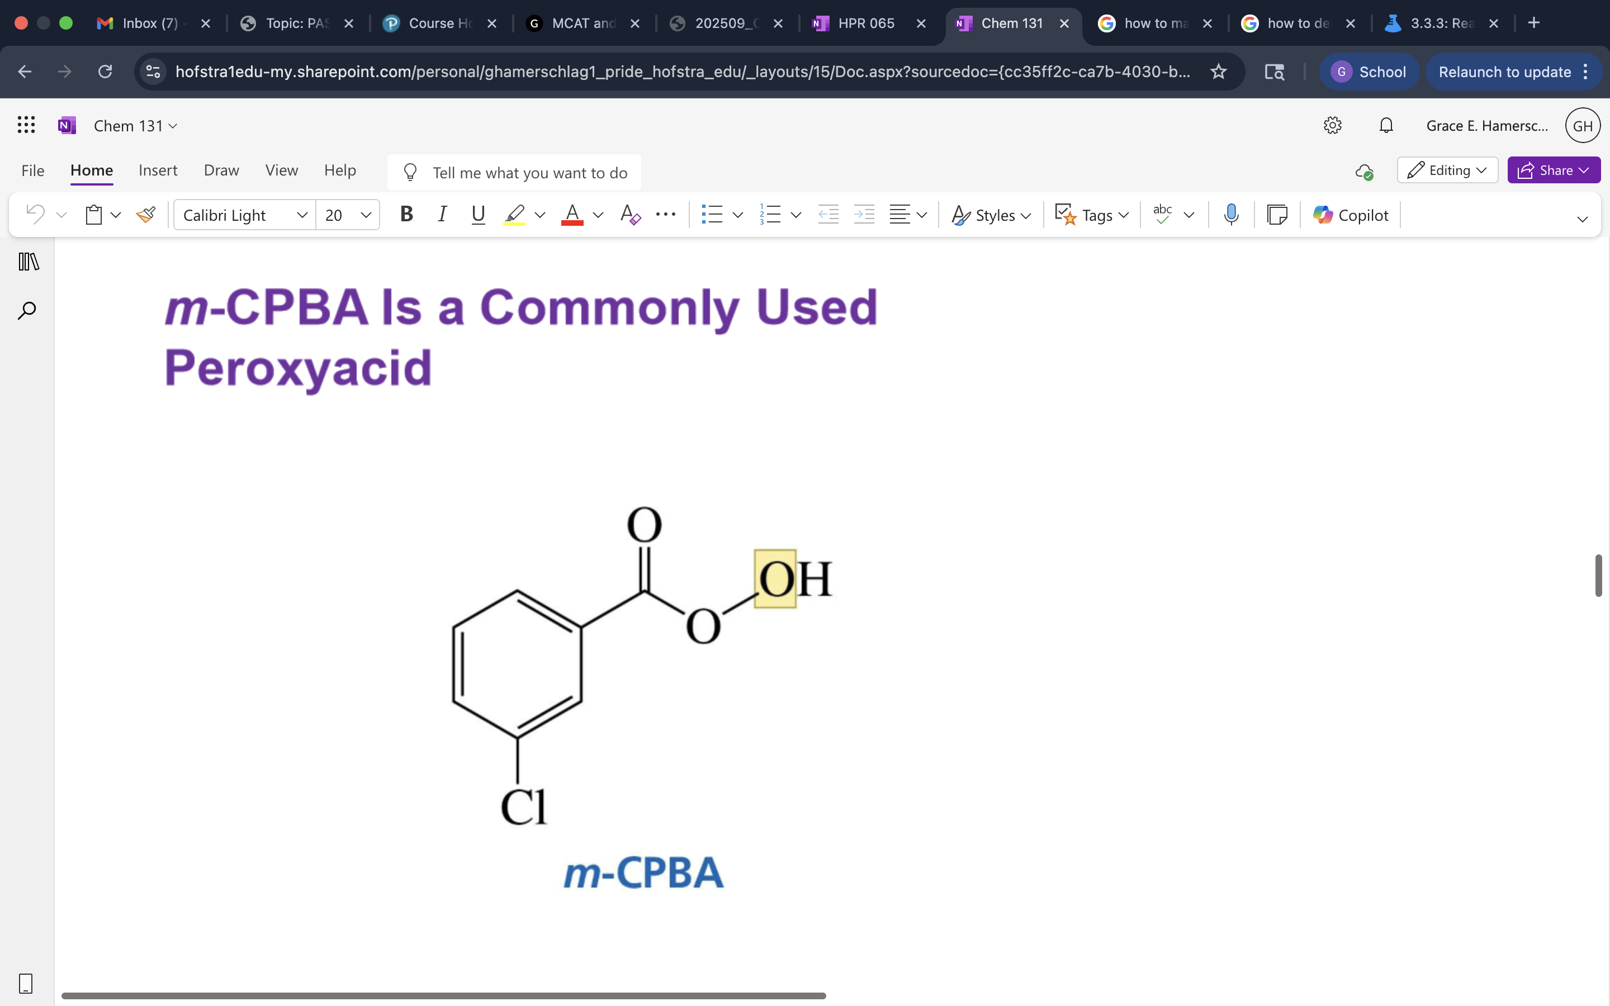
Task: Open search in the left sidebar
Action: 27,310
